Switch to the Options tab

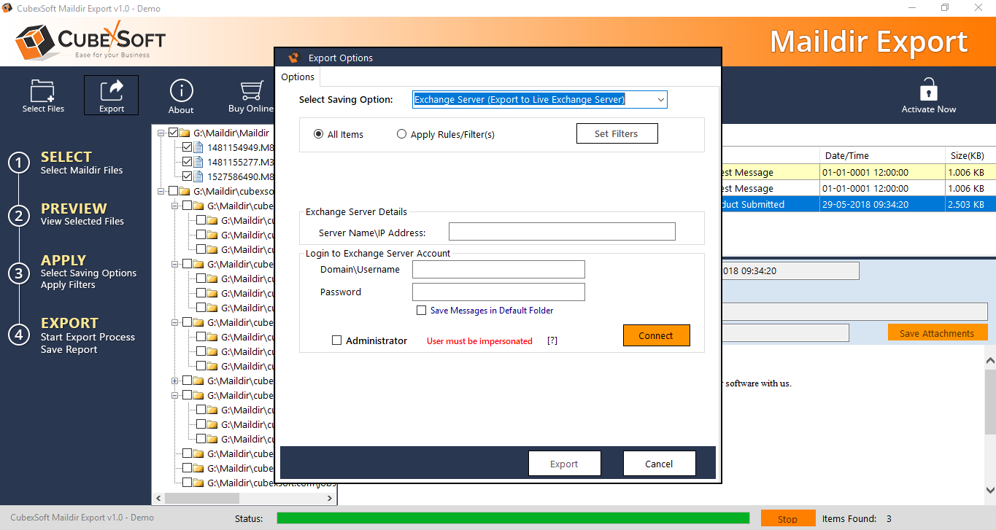pos(298,77)
